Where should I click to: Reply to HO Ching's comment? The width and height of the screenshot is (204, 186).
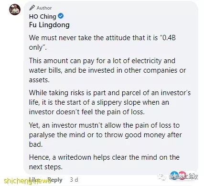(55, 180)
